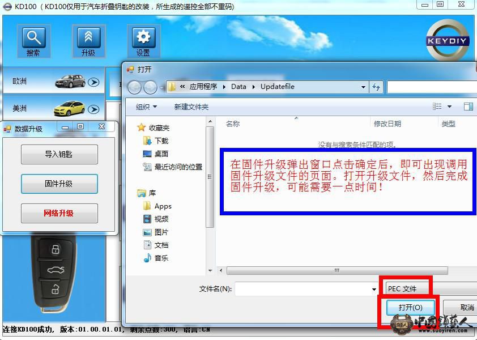Image resolution: width=477 pixels, height=340 pixels.
Task: Sort by the 名称 column header
Action: 233,124
